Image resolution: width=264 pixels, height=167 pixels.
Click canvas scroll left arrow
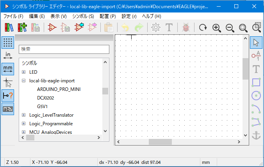point(118,142)
